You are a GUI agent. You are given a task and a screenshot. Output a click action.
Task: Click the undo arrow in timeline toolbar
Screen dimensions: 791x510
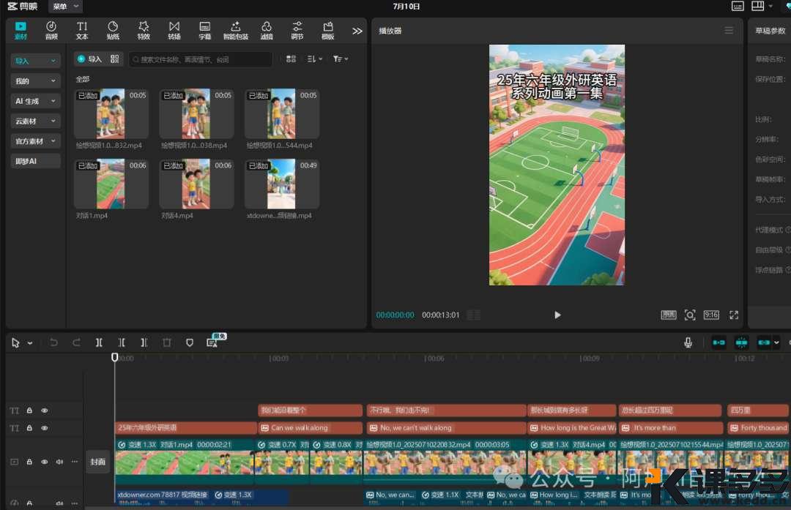[x=53, y=342]
